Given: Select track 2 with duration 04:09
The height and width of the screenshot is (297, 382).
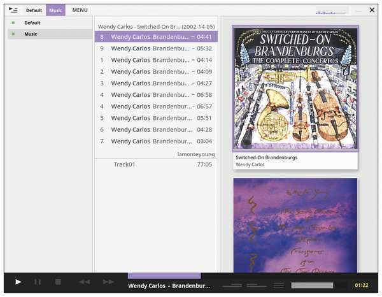Looking at the screenshot, I should 156,71.
